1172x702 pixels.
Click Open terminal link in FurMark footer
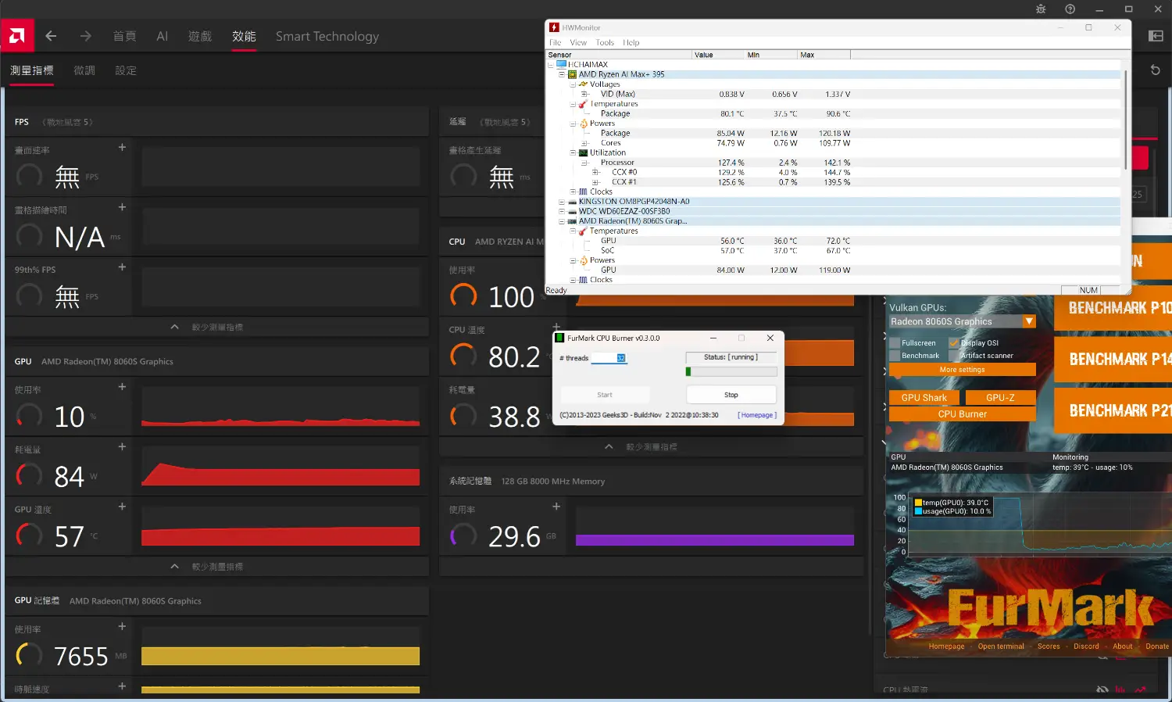[x=1000, y=646]
